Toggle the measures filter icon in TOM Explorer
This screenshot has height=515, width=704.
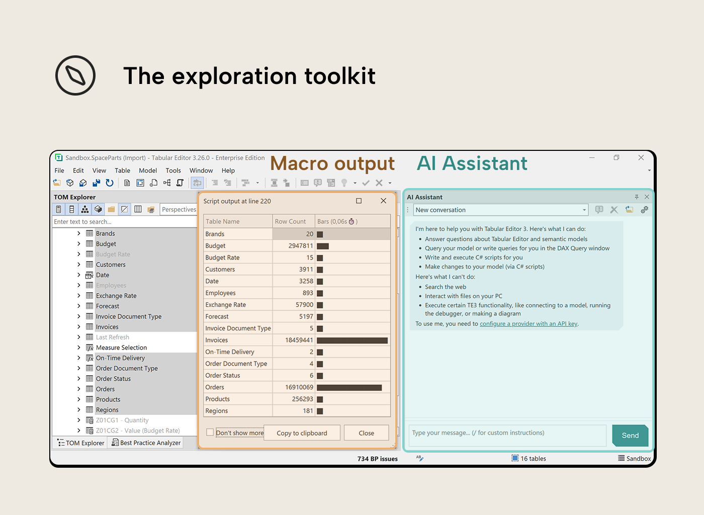click(58, 209)
